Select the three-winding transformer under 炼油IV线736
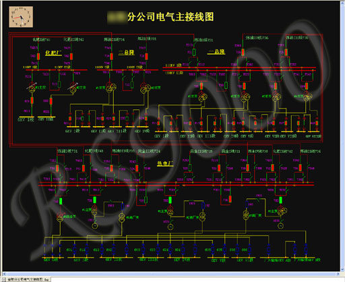The width and height of the screenshot is (345, 282). pos(245,97)
